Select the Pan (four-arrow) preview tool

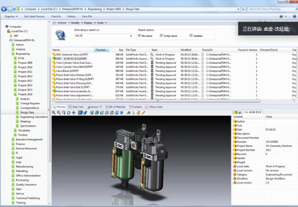[x=74, y=113]
